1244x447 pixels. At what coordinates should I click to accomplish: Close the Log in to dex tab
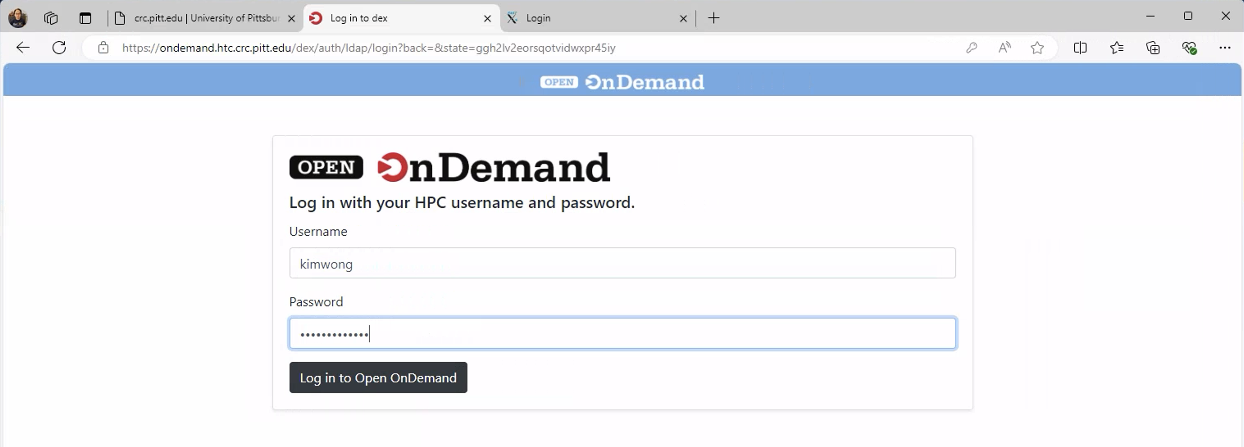tap(487, 18)
